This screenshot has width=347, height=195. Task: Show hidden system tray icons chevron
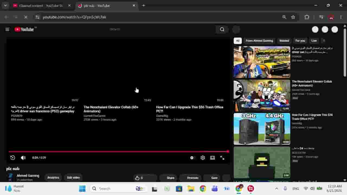coord(277,188)
